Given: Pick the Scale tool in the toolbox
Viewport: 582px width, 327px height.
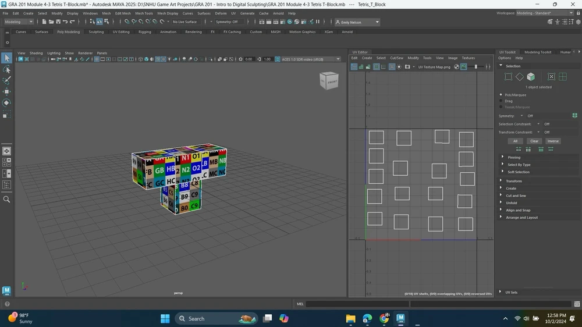Looking at the screenshot, I should tap(6, 114).
